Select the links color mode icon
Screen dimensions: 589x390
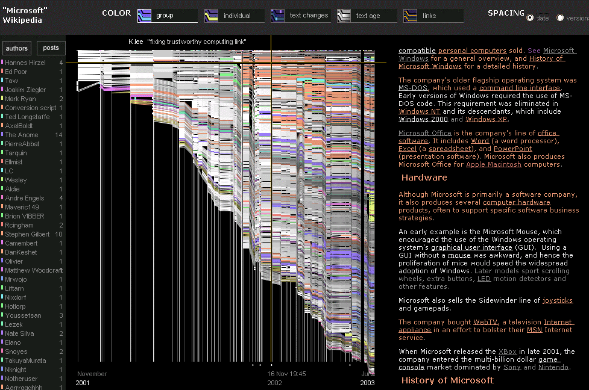coord(410,16)
